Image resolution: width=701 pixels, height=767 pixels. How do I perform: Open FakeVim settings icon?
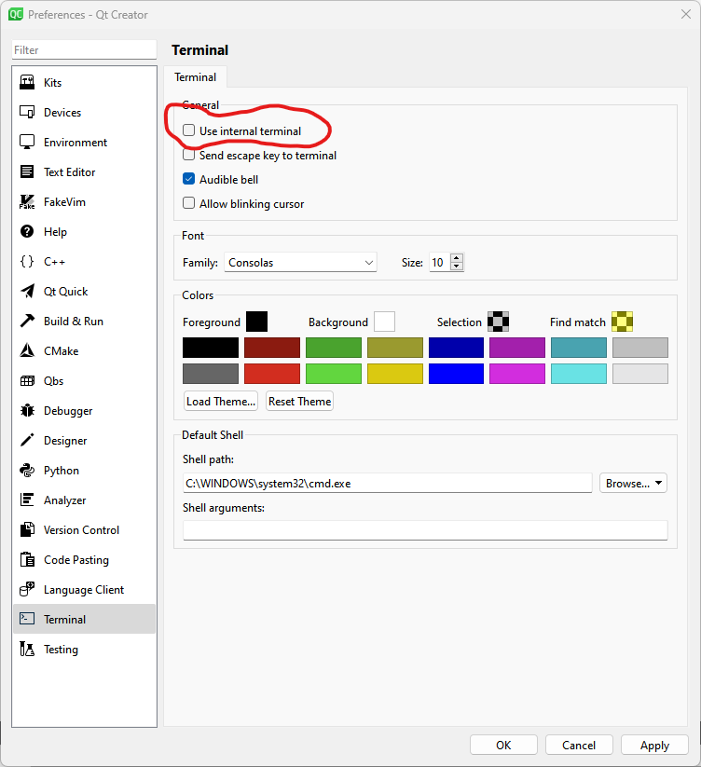27,201
